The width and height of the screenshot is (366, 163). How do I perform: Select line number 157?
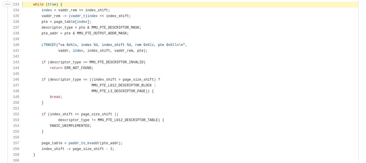[16, 143]
